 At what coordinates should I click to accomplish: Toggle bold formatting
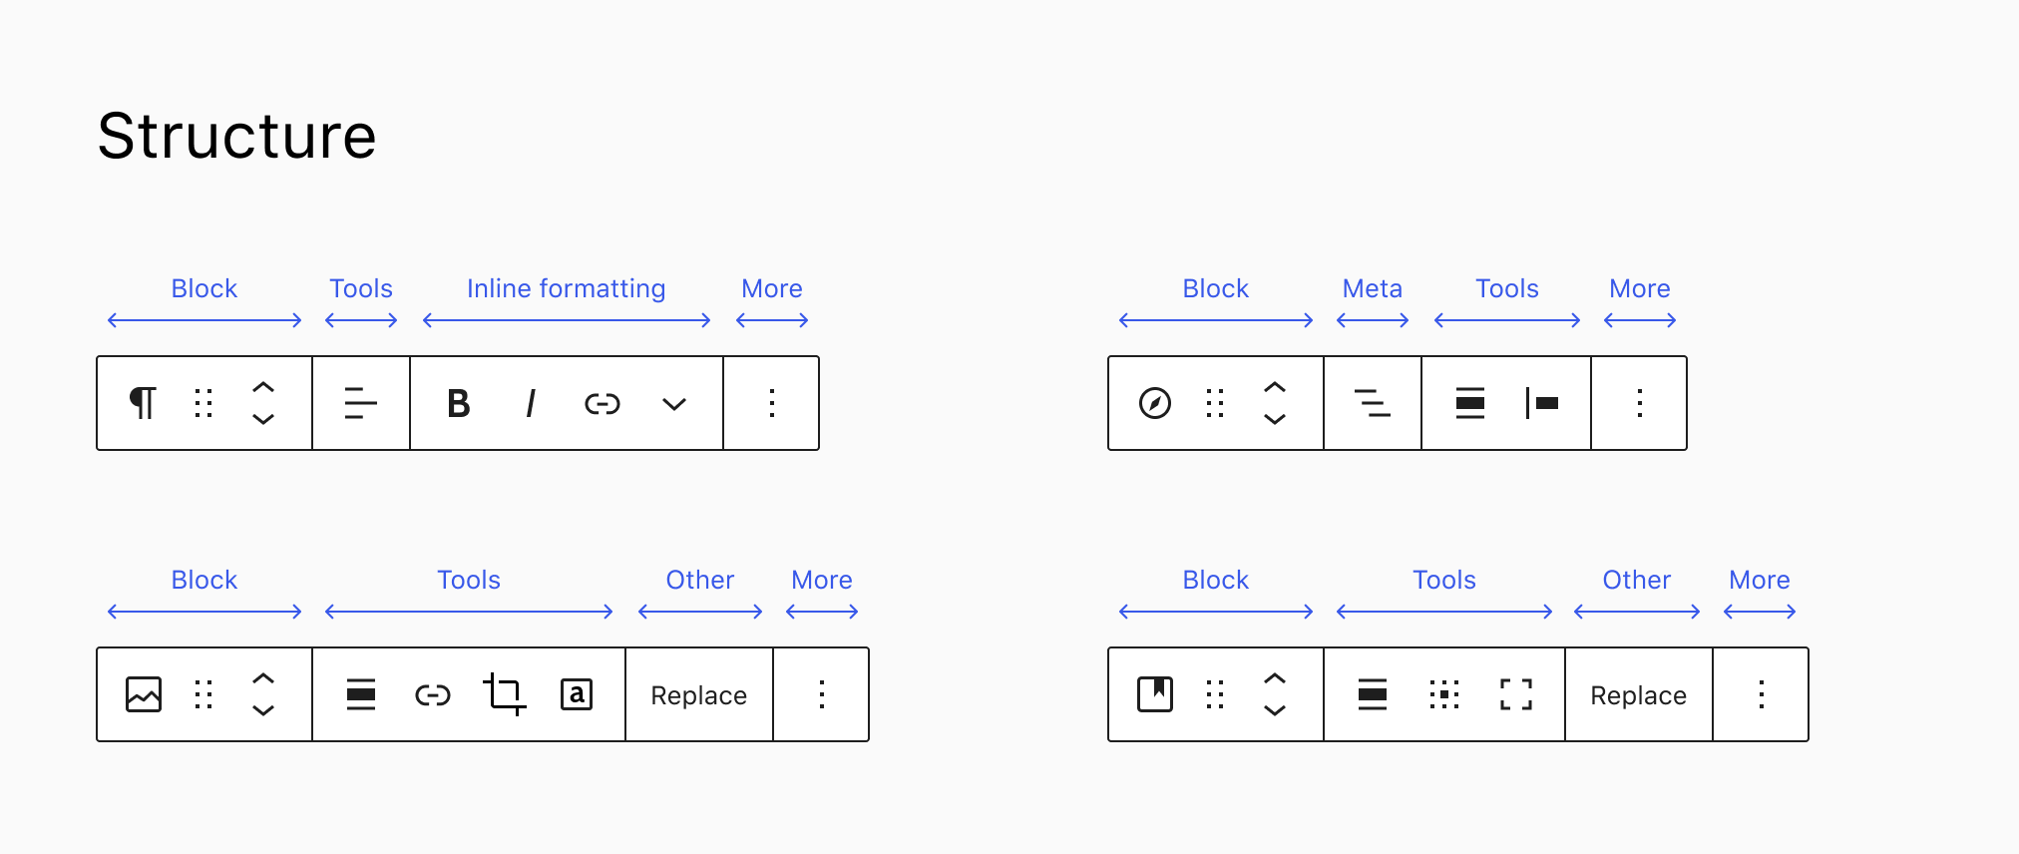[x=458, y=403]
